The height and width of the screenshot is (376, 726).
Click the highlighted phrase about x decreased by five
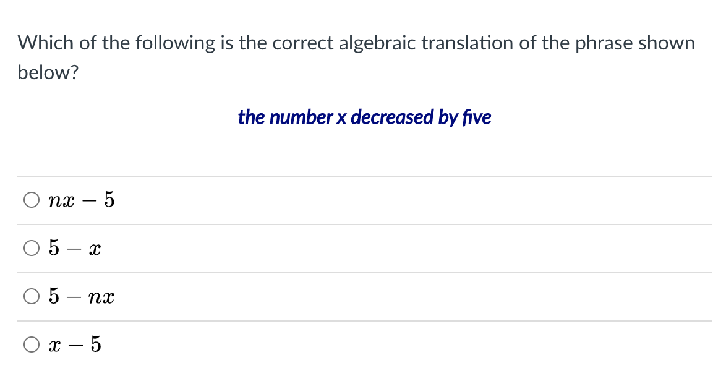364,117
